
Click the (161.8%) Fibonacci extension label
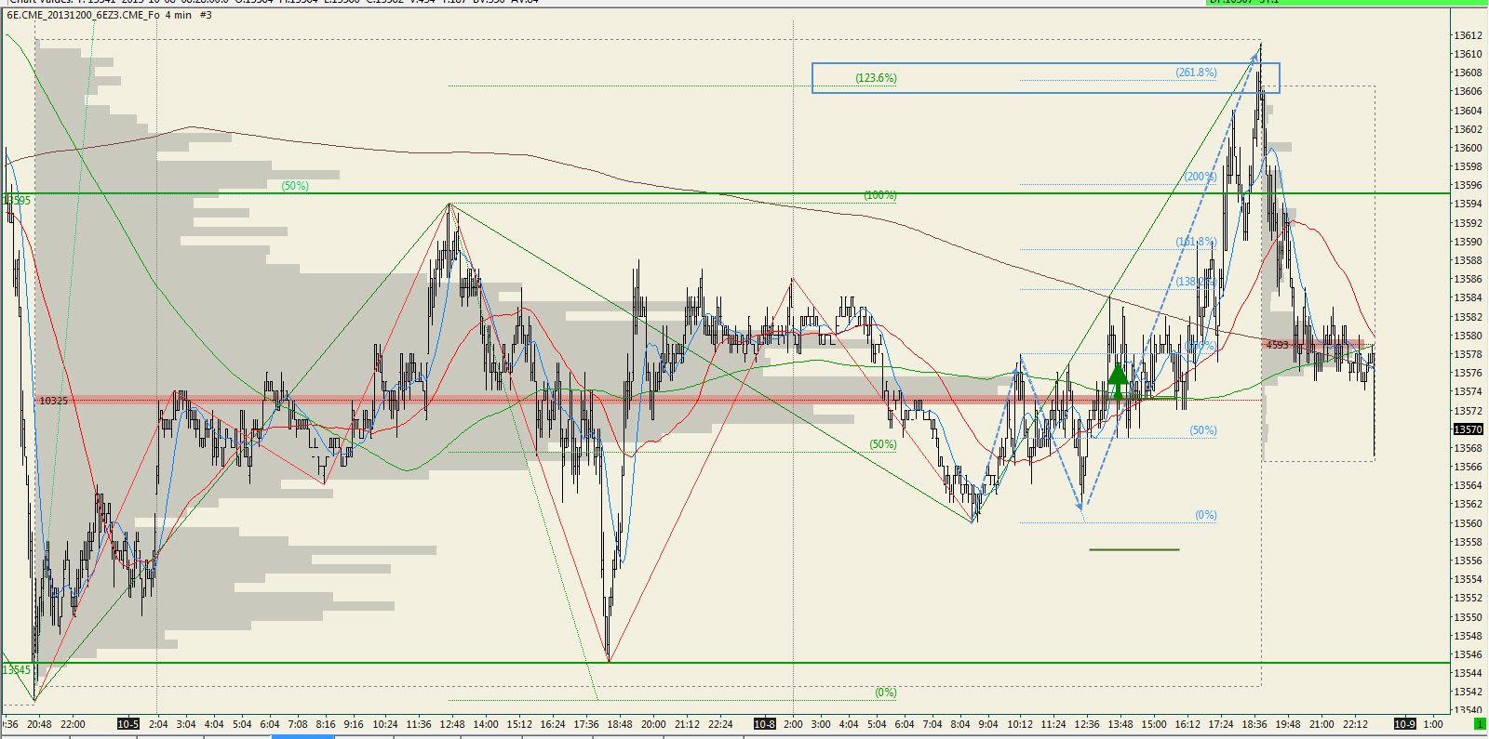(1196, 242)
